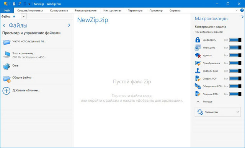The height and width of the screenshot is (148, 245).
Task: Collapse the ribbon with the chevron arrow
Action: point(237,10)
